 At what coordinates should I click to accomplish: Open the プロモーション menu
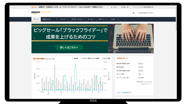[78, 19]
